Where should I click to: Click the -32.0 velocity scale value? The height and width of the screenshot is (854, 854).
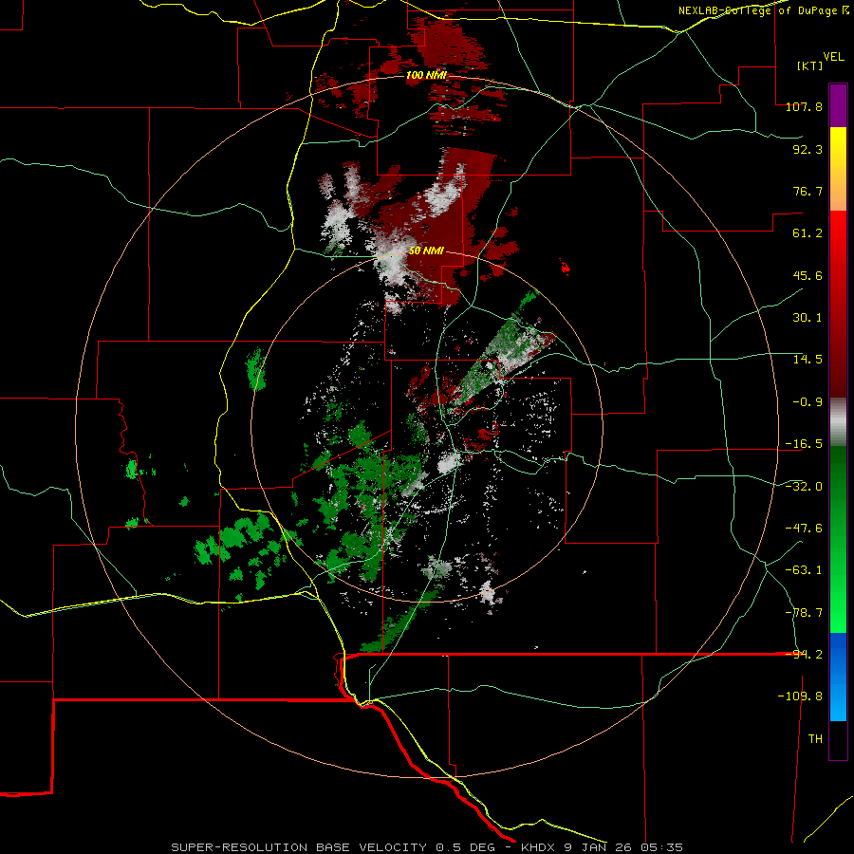tap(804, 487)
